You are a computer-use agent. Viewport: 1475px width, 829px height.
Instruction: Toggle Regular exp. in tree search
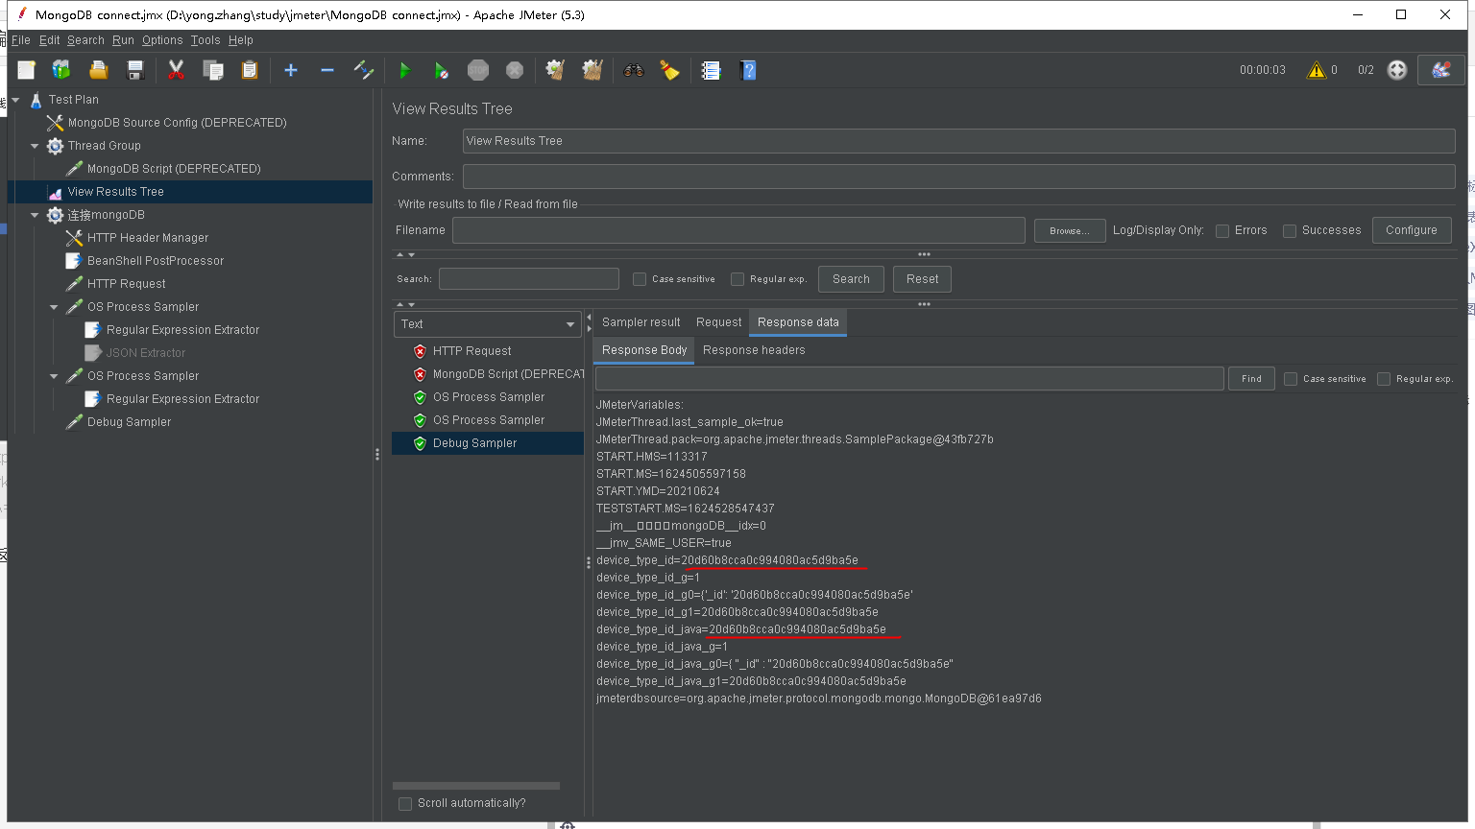737,279
